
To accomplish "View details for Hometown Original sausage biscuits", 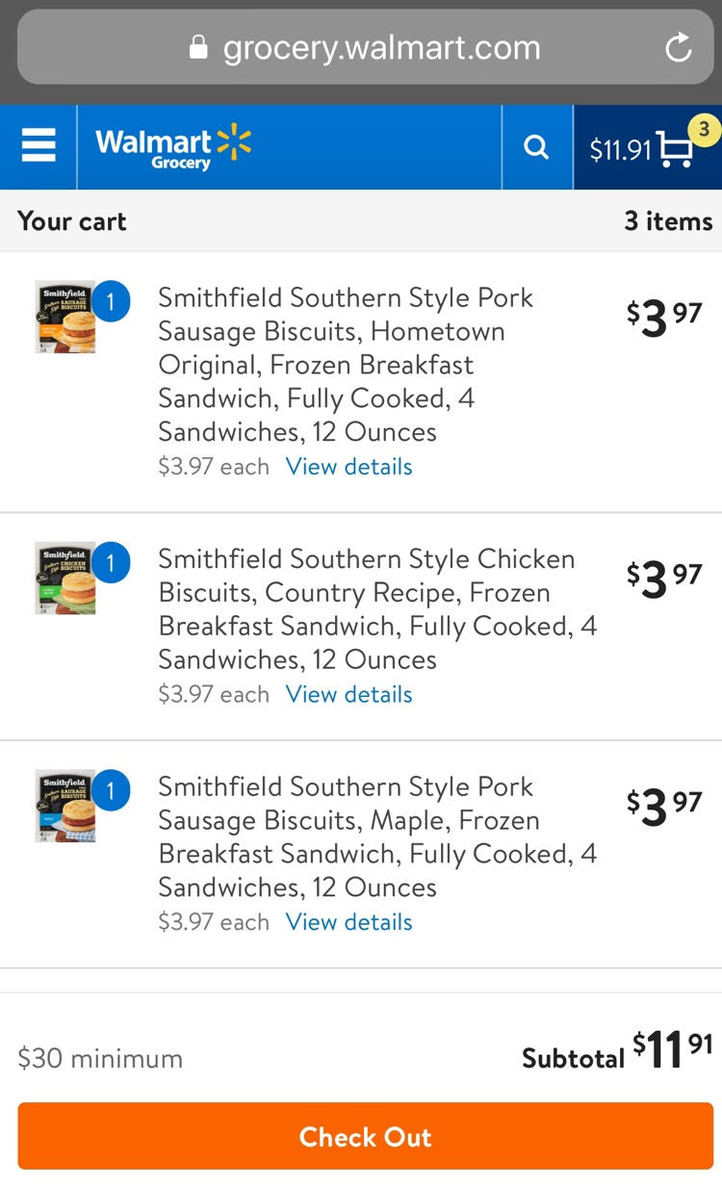I will (x=348, y=467).
